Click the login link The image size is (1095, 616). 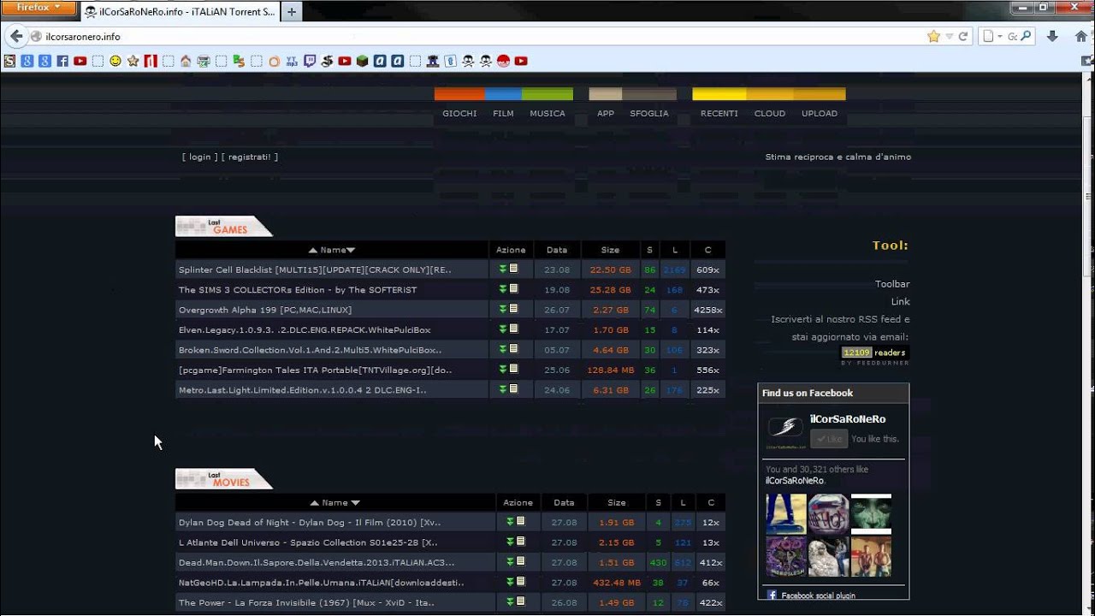pyautogui.click(x=199, y=157)
